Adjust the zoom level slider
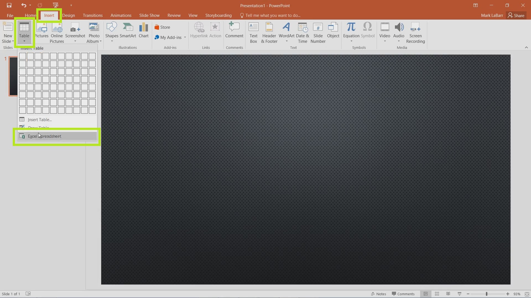The height and width of the screenshot is (298, 531). (x=488, y=294)
